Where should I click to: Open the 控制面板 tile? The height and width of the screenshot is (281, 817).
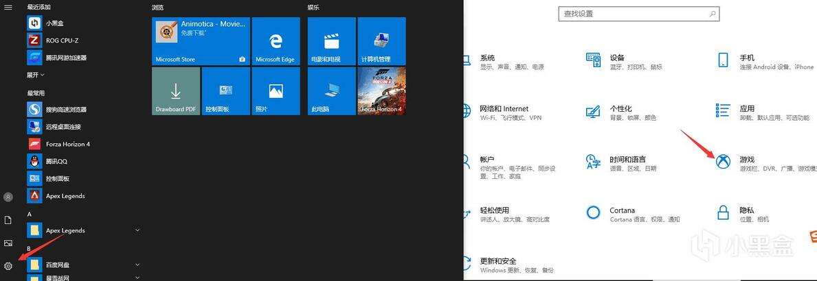coord(225,91)
